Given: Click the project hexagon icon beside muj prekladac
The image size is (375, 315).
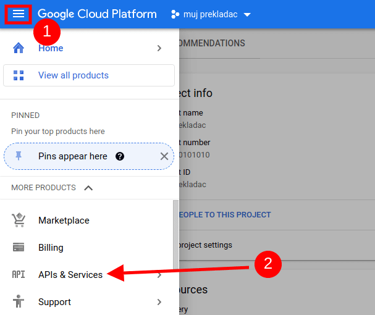Looking at the screenshot, I should 175,14.
